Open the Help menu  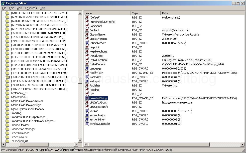pyautogui.click(x=42, y=8)
